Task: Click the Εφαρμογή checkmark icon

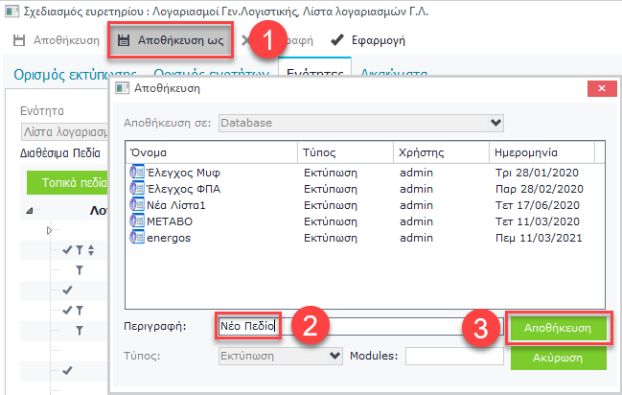Action: pos(336,41)
